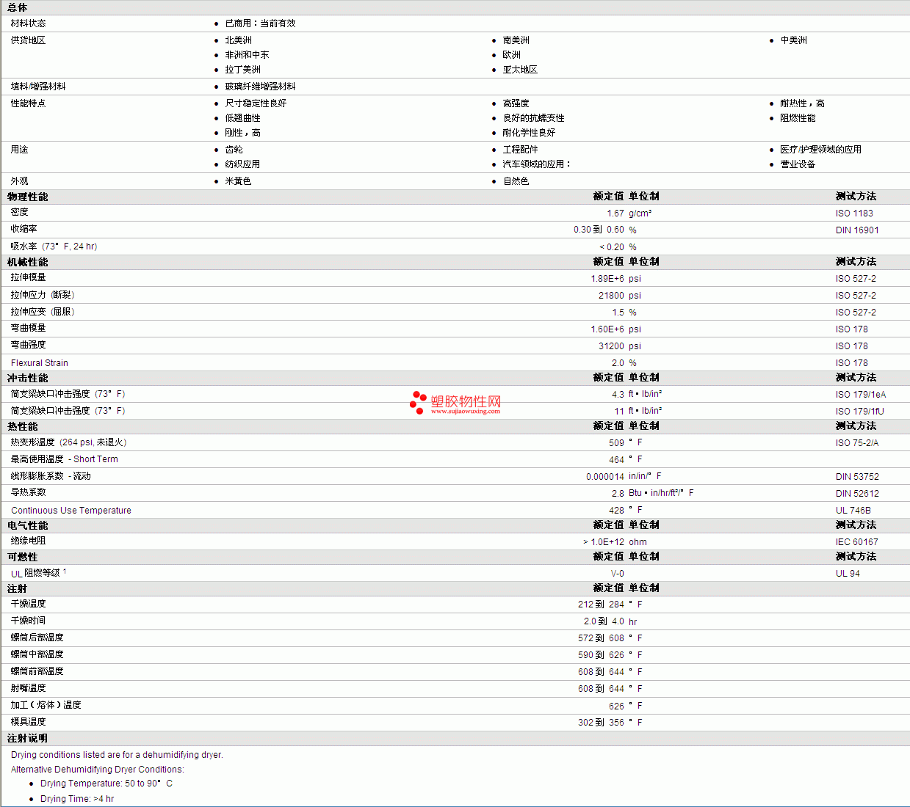The height and width of the screenshot is (807, 910).
Task: Click the "南美洲" region entry
Action: (x=516, y=40)
